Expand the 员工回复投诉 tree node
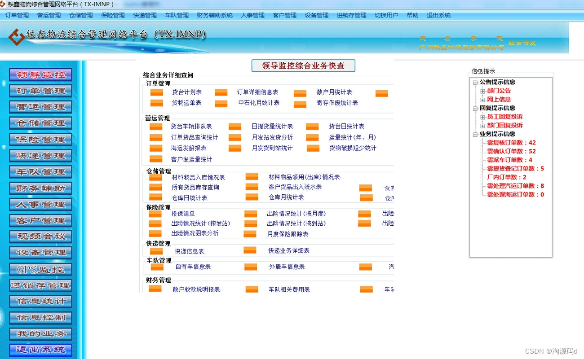 pyautogui.click(x=483, y=117)
